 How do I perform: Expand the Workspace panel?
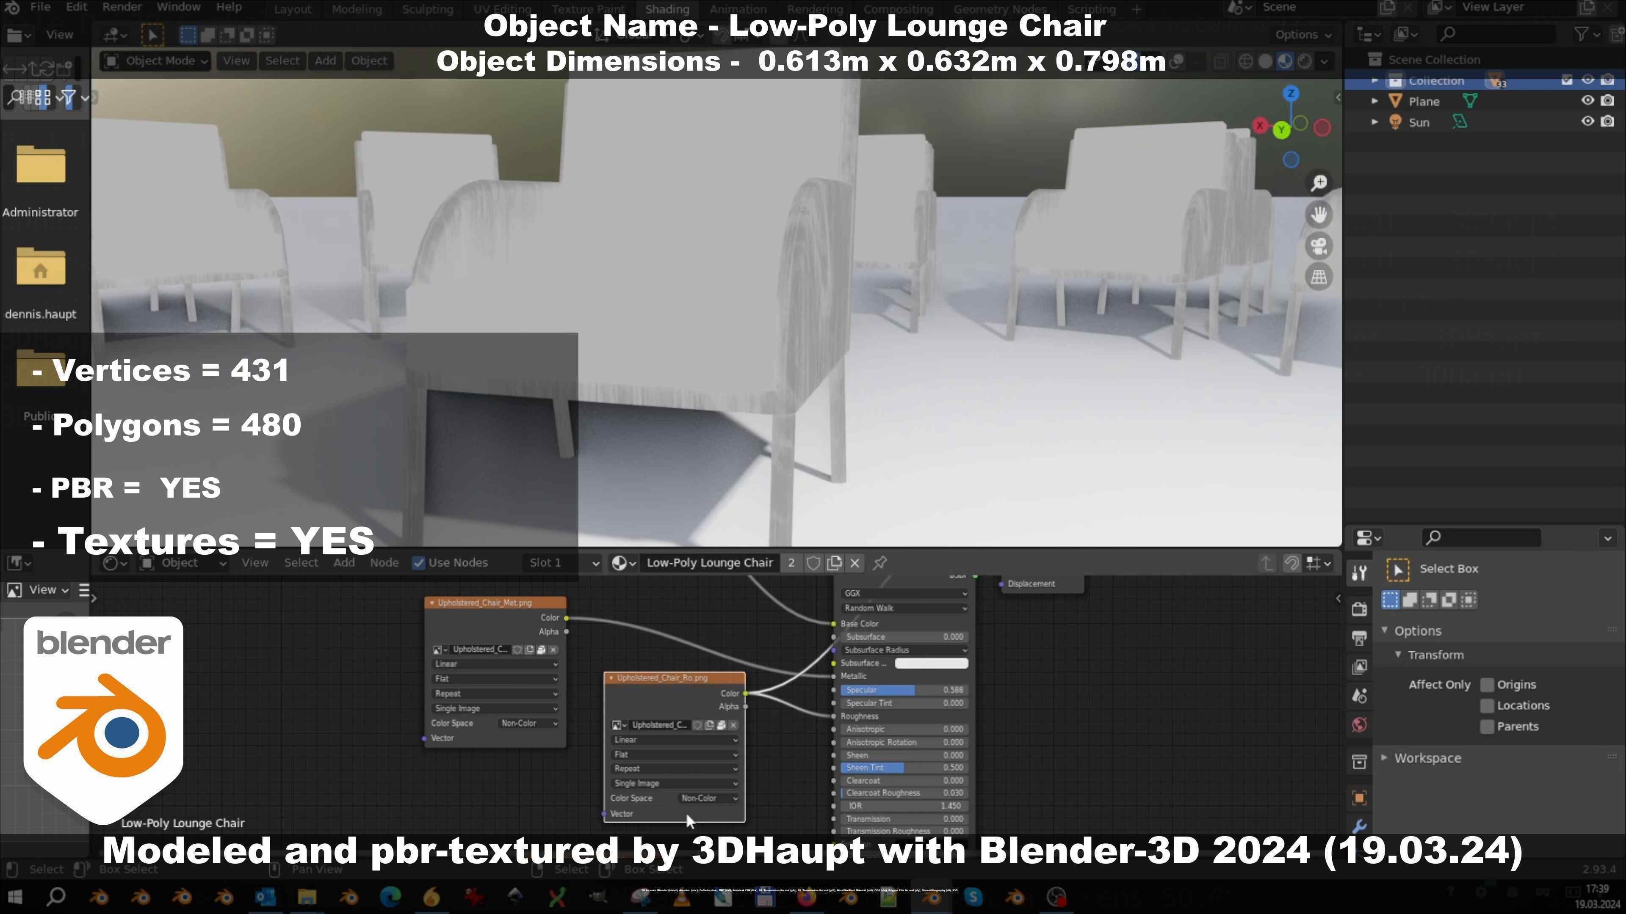click(1384, 757)
